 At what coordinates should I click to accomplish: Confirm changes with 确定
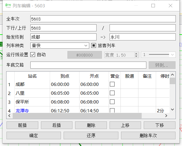pos(34,135)
